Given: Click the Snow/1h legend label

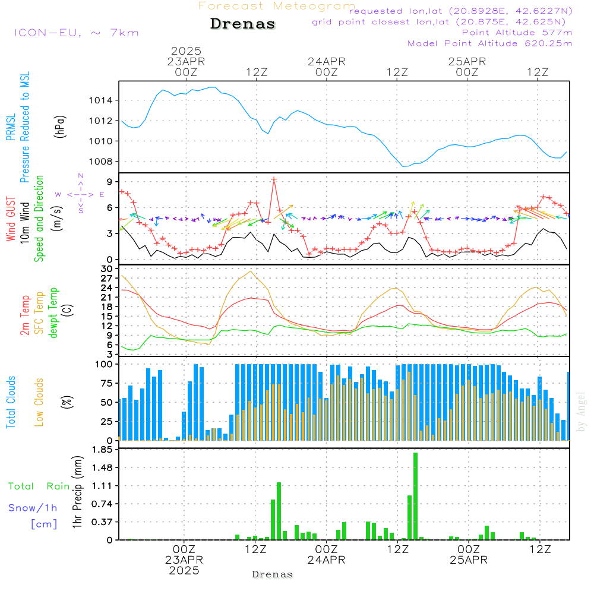Looking at the screenshot, I should pos(33,508).
